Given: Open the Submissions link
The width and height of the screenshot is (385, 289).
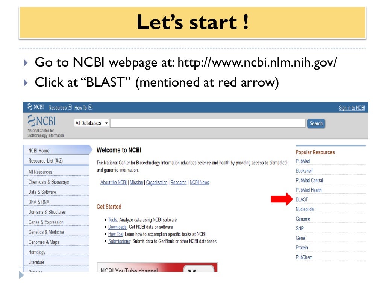Looking at the screenshot, I should 119,241.
